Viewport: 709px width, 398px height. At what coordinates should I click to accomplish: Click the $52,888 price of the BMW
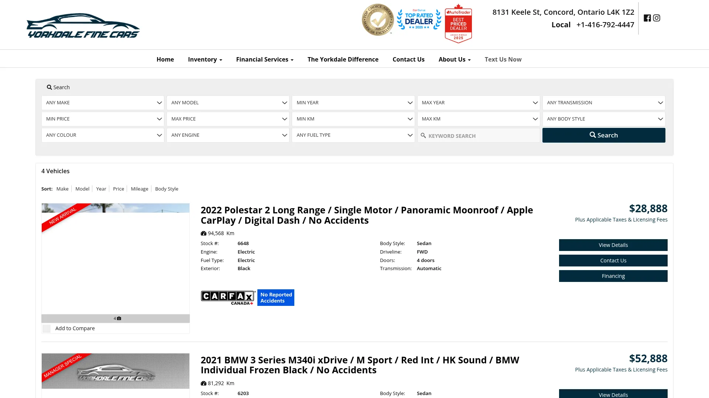[x=648, y=359]
